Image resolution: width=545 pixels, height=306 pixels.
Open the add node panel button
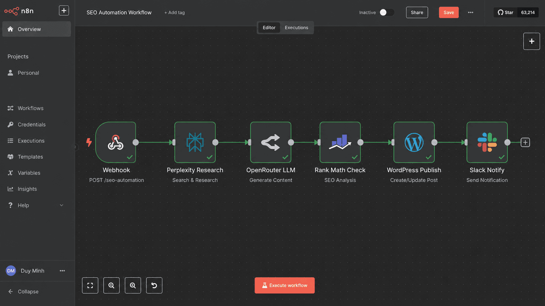(x=531, y=41)
